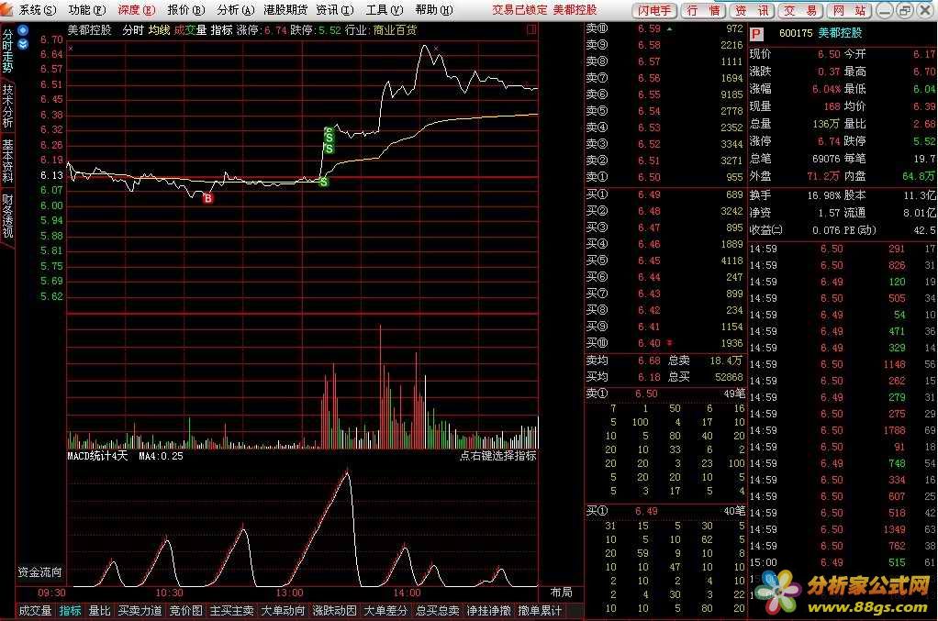Click the 涨幅 6.04% value

(x=825, y=88)
